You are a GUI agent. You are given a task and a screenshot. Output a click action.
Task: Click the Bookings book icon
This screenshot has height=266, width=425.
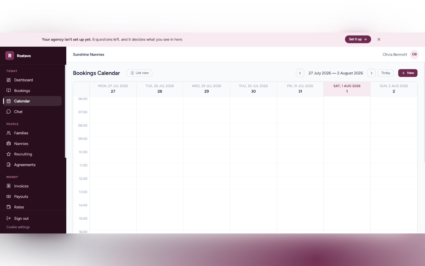click(x=9, y=90)
